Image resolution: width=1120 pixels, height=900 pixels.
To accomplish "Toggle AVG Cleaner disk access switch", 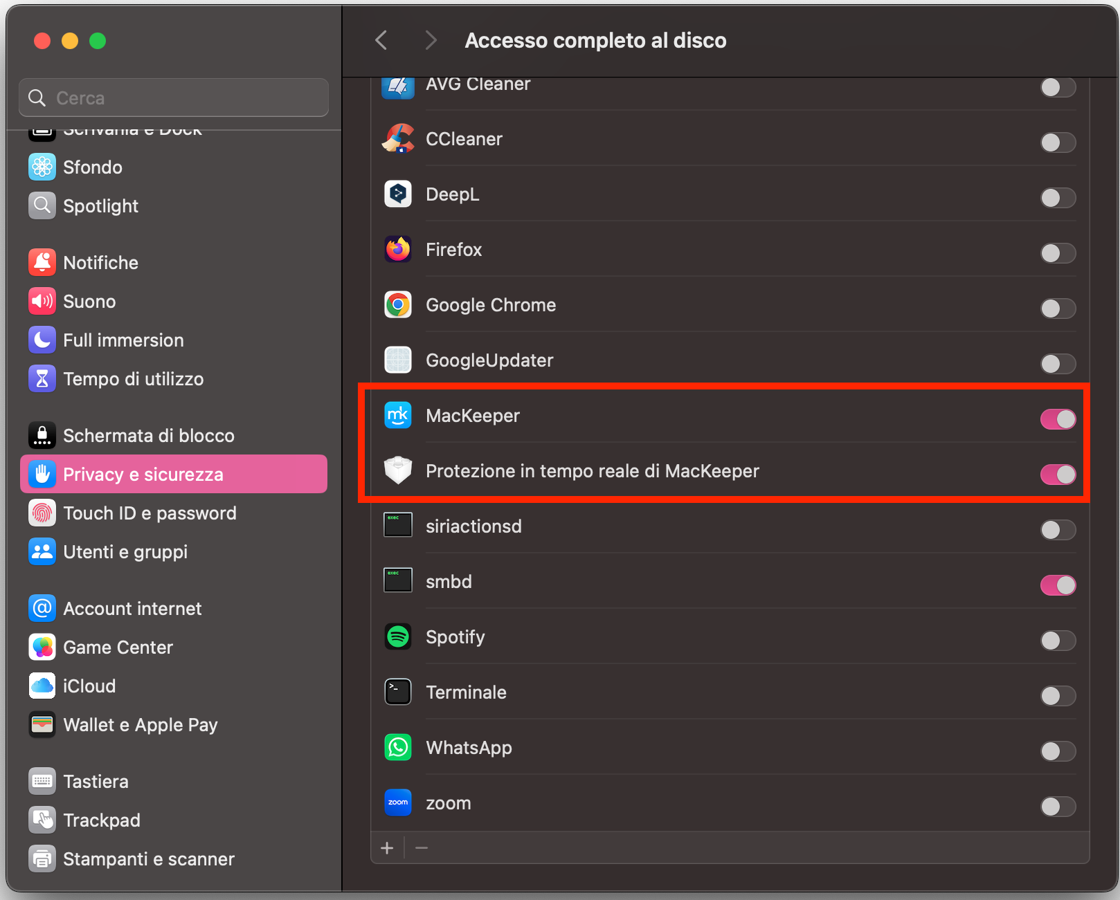I will [x=1058, y=87].
